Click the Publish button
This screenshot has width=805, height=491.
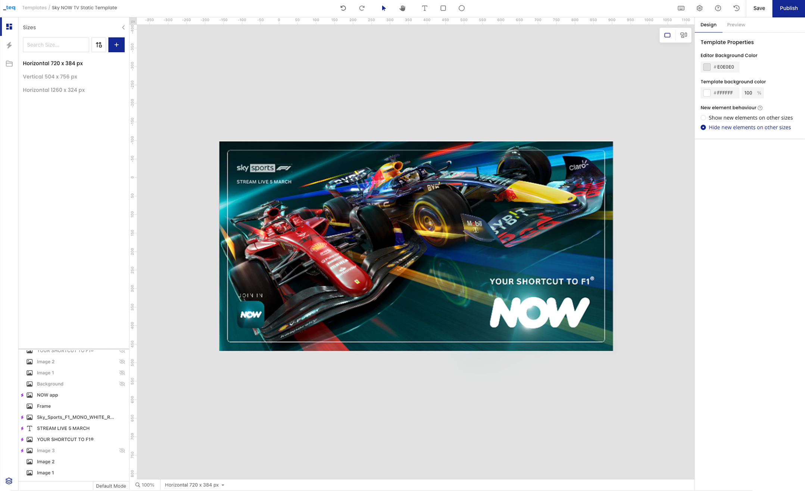[x=788, y=8]
